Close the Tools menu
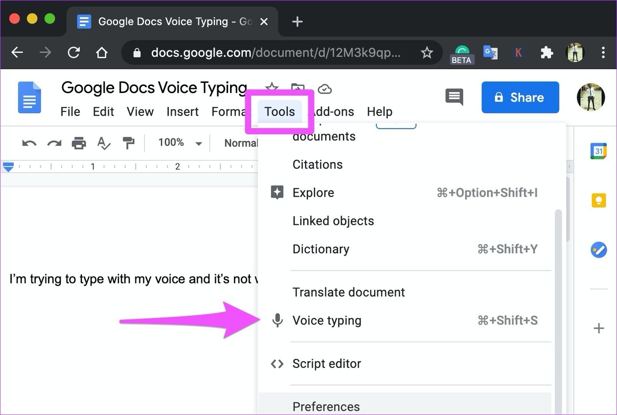 click(280, 112)
